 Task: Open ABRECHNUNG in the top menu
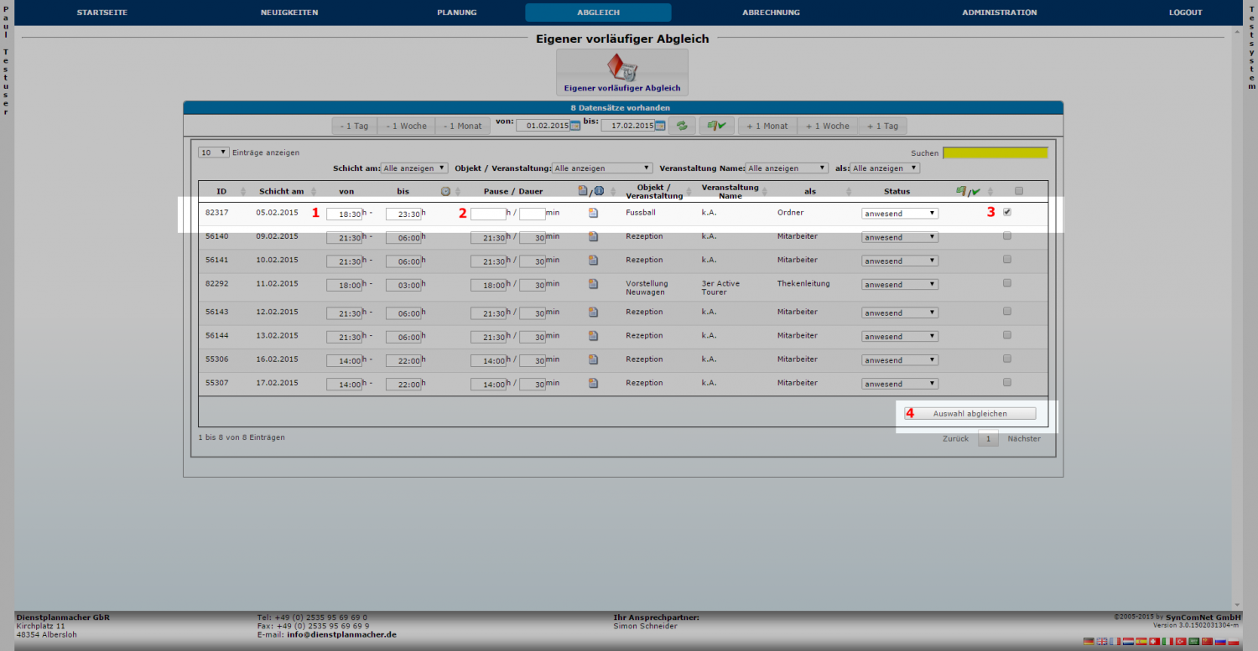[771, 13]
